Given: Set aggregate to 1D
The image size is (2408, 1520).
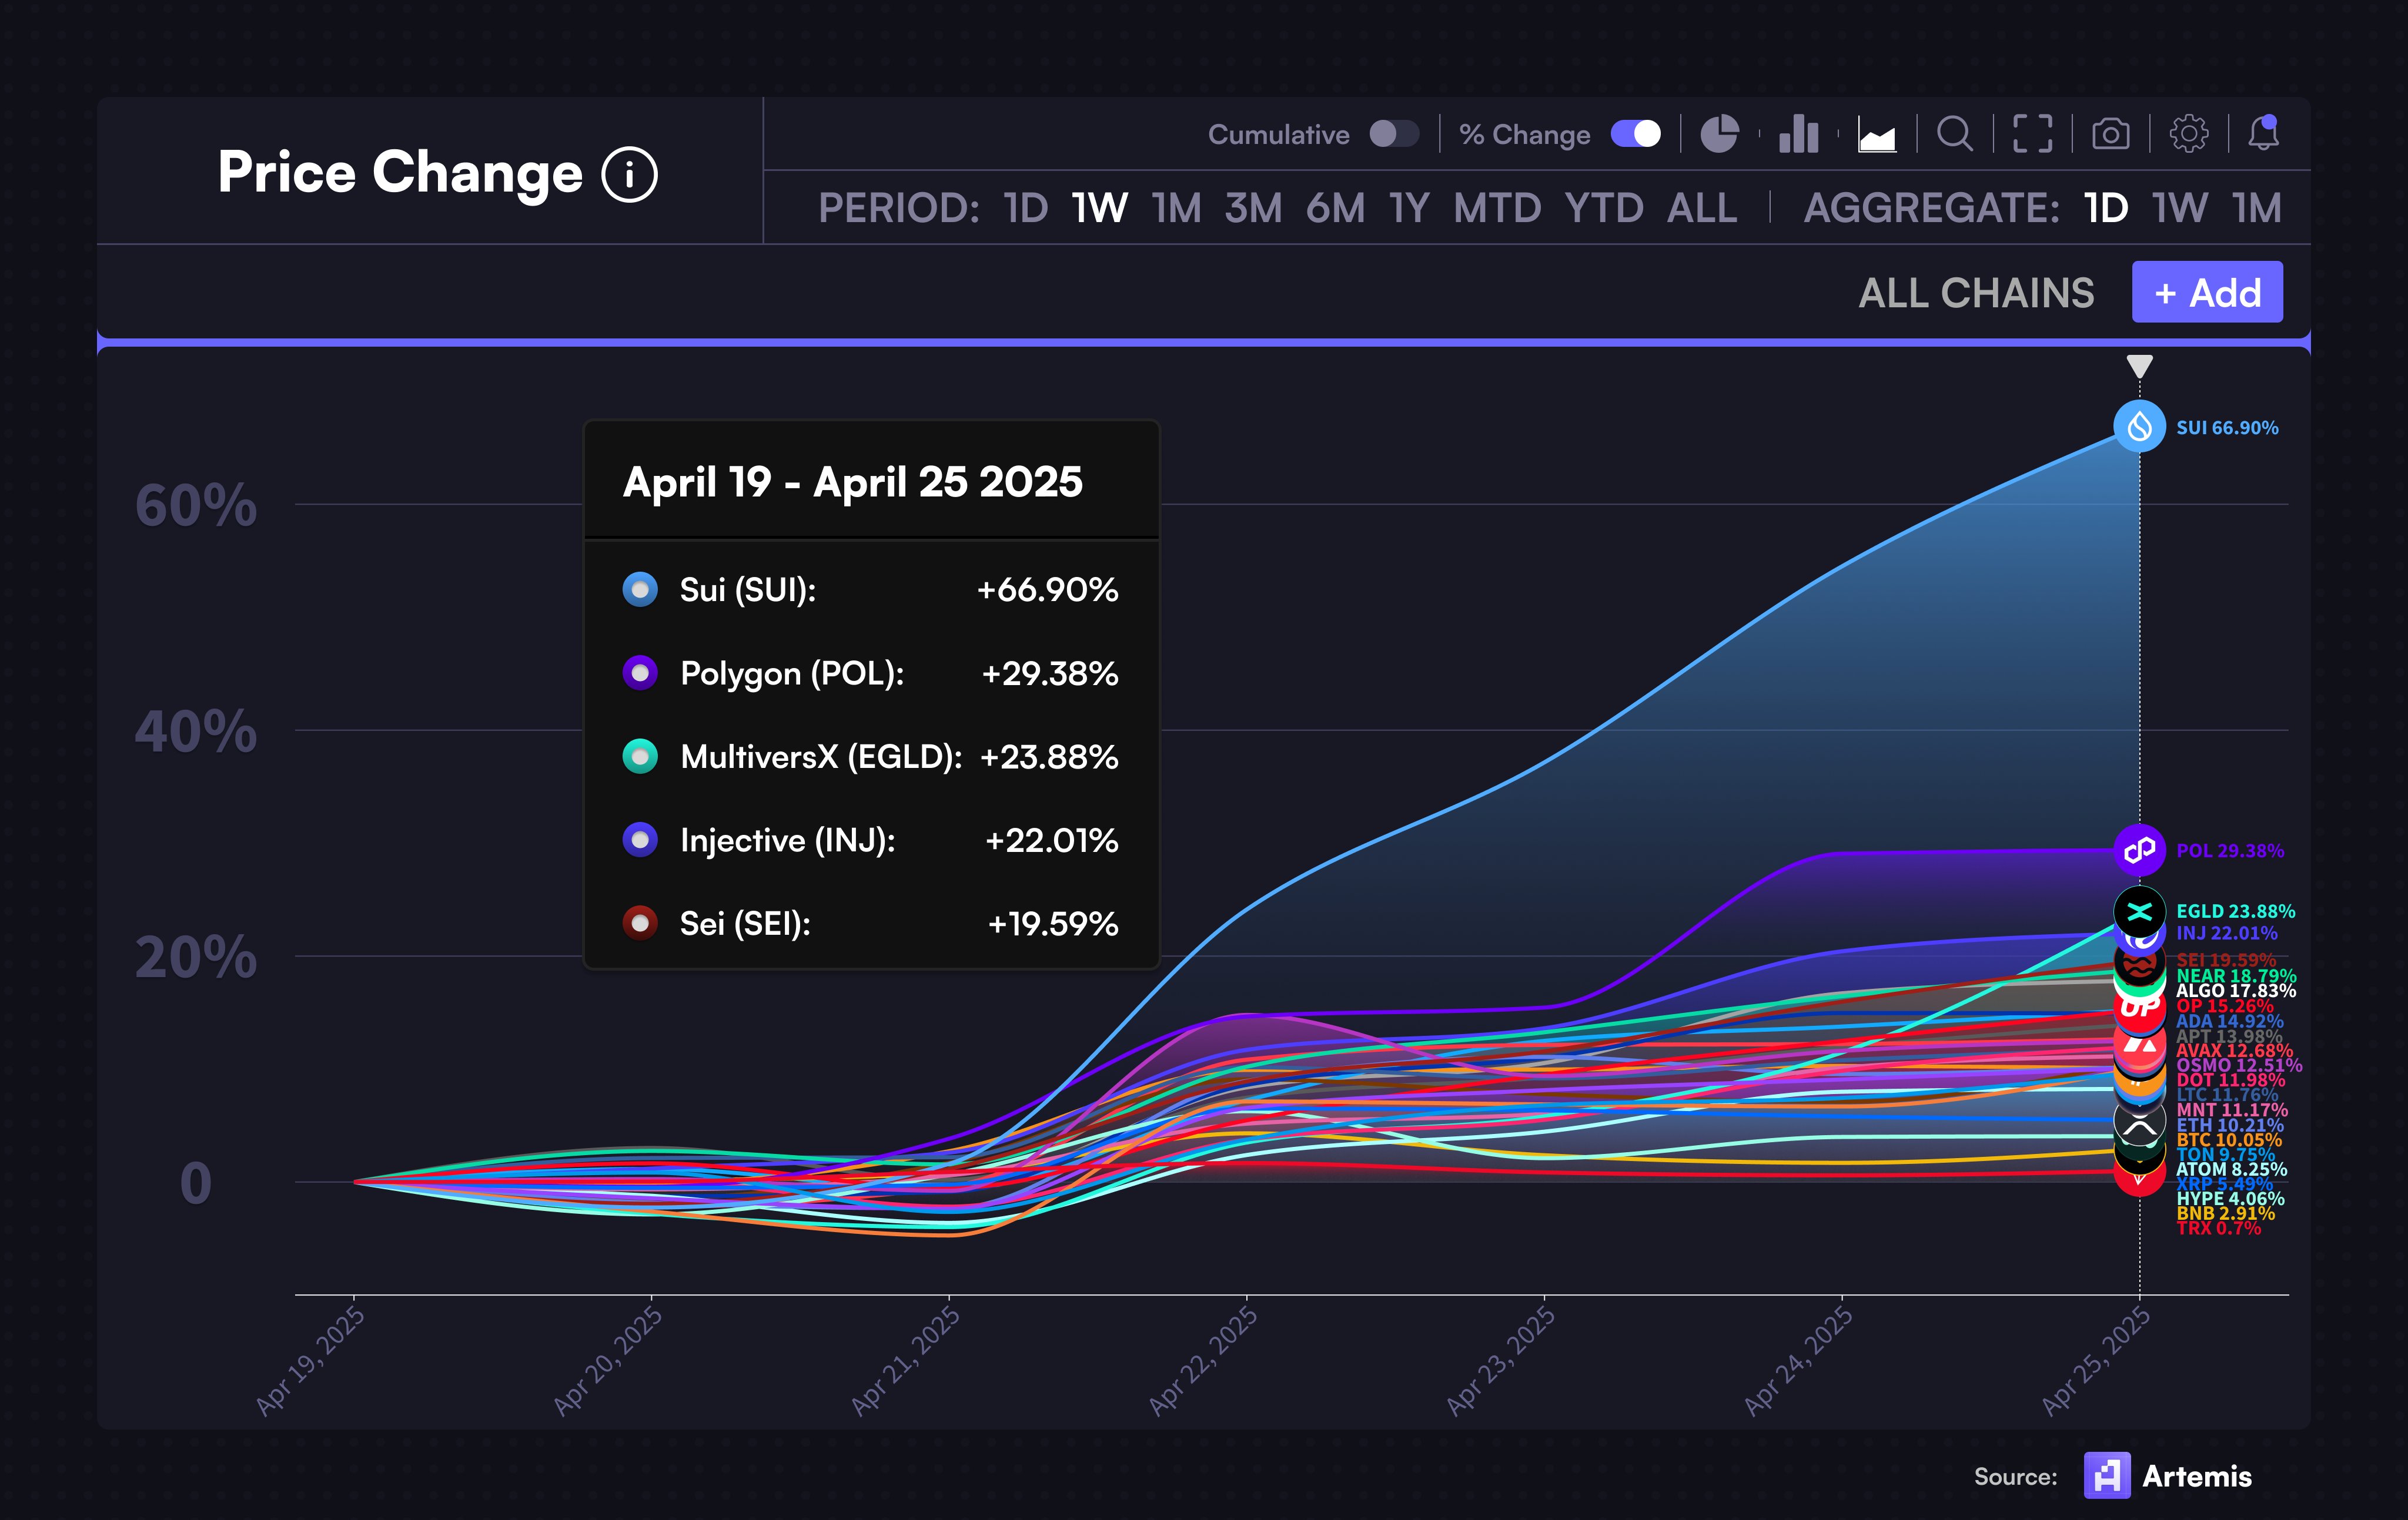Looking at the screenshot, I should [x=2106, y=209].
